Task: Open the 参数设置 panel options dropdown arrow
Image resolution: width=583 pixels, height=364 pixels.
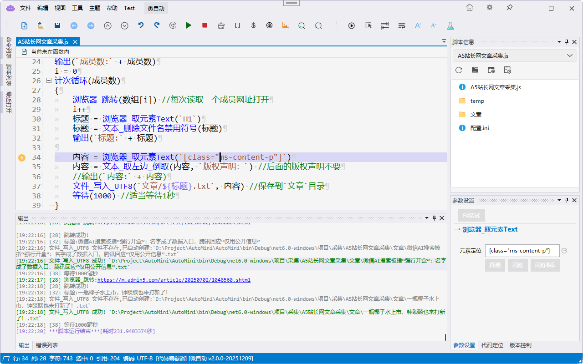Action: pyautogui.click(x=560, y=200)
